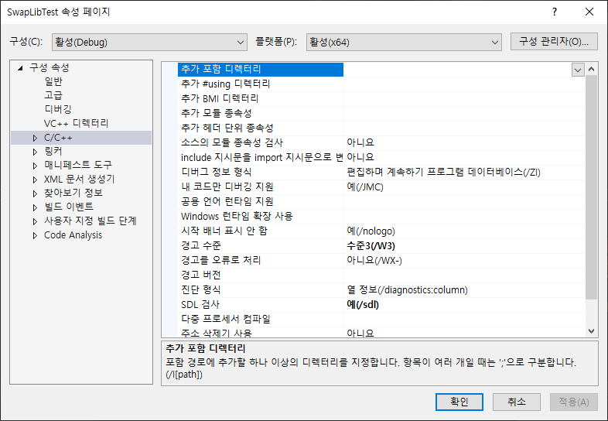The height and width of the screenshot is (421, 608).
Task: Expand the Code Analysis node arrow
Action: (x=35, y=235)
